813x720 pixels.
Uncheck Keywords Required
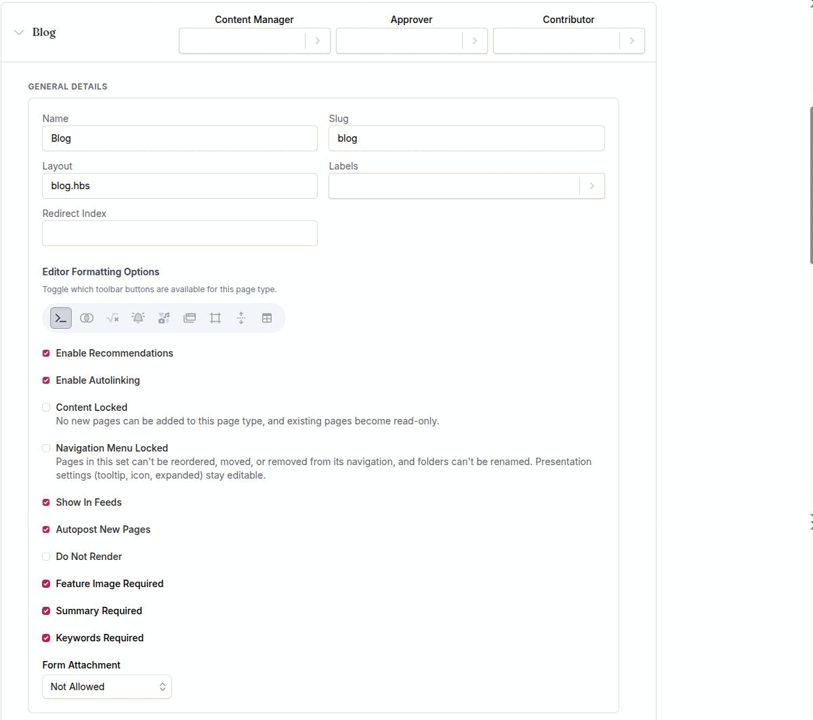(46, 638)
